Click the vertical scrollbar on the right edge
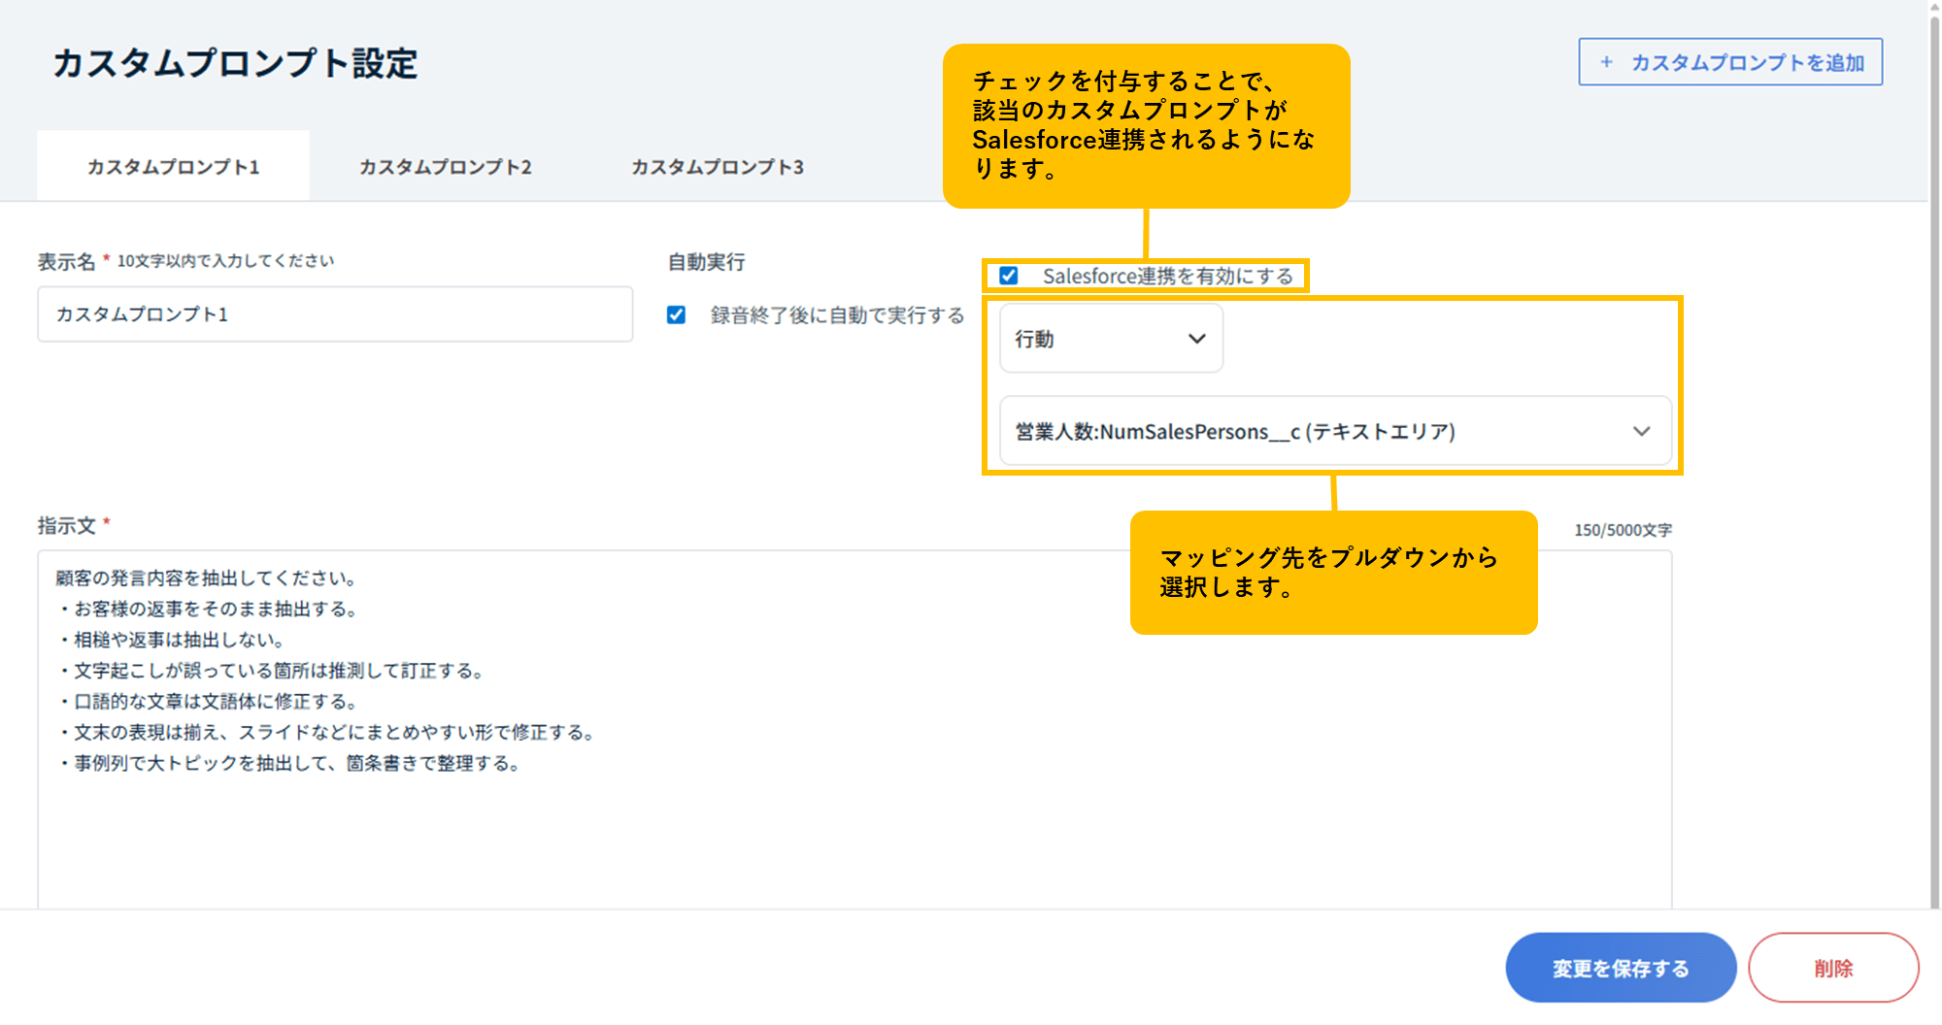 pyautogui.click(x=1933, y=456)
